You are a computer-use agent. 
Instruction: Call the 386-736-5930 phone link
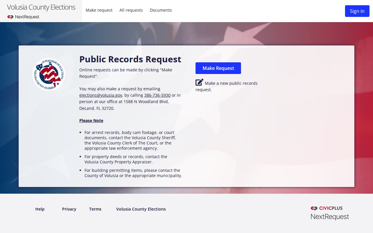coord(157,95)
